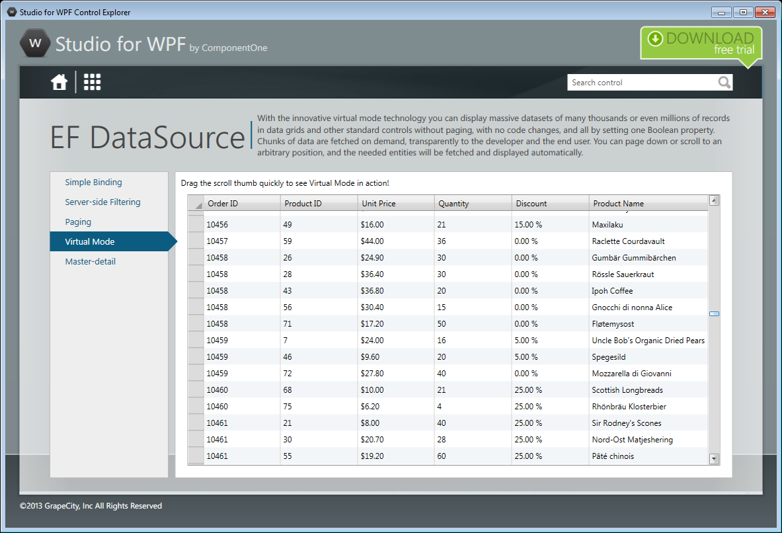Select the row header of Raclette Courdavault row
Screen dimensions: 782x533
coord(196,241)
